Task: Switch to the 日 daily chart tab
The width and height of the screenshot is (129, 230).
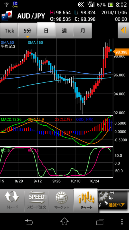Action: point(46,30)
